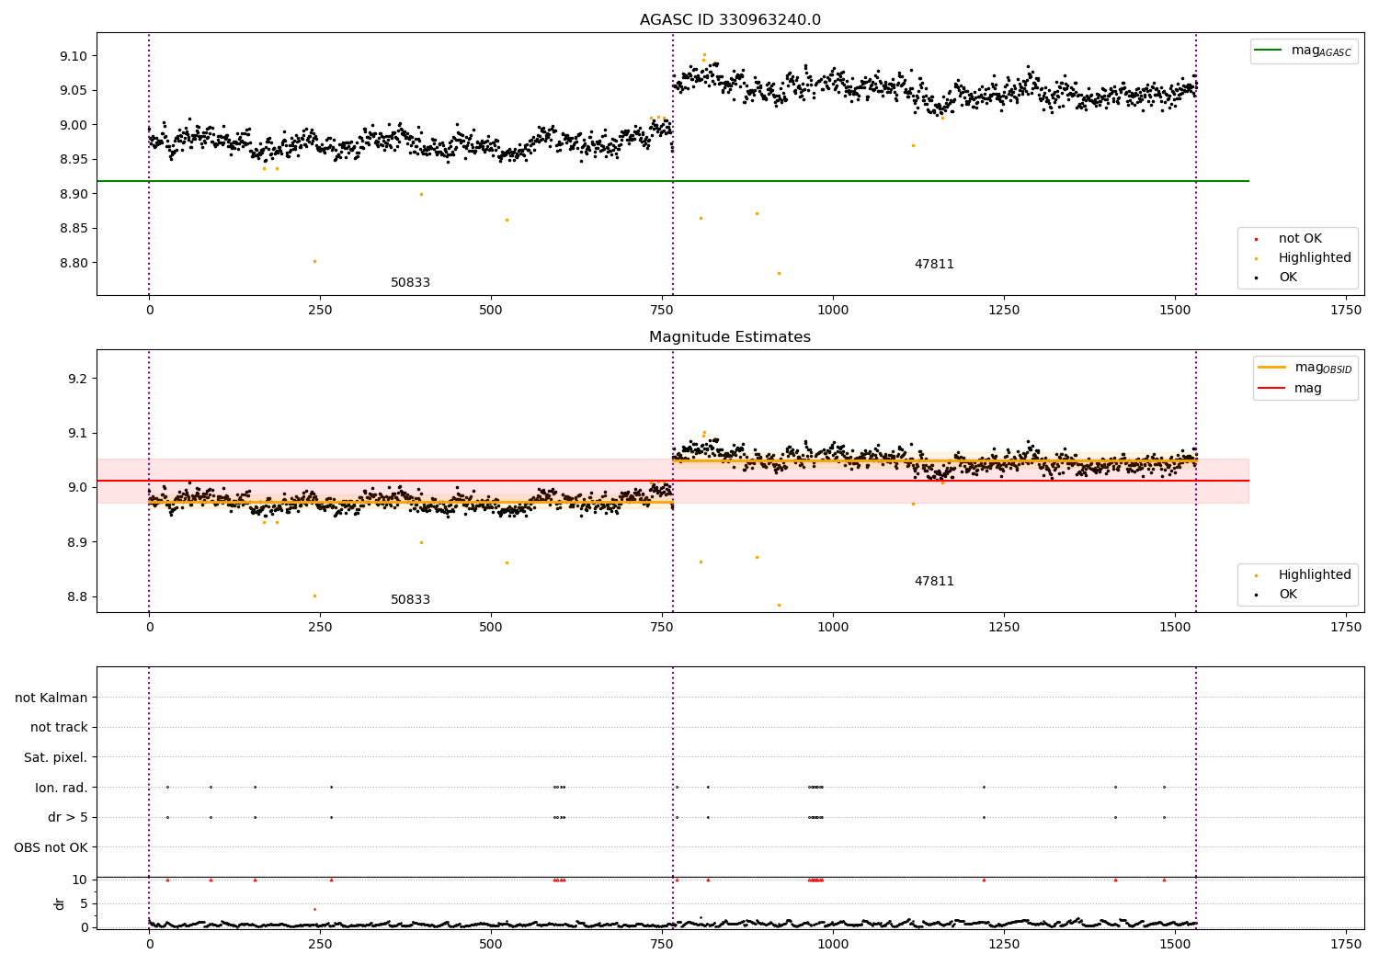Click the "5" tick on dr axis
This screenshot has height=965, width=1379.
84,903
